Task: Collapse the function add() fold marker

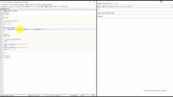Action: click(x=4, y=27)
